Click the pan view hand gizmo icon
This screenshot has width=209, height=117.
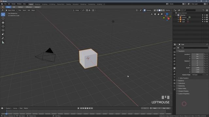[158, 14]
